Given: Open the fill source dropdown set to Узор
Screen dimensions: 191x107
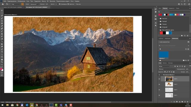Looking at the screenshot, I should pos(16,4).
